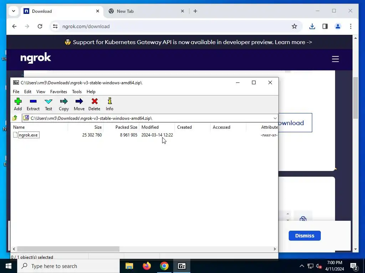Select the Copy toolbar icon

coord(63,104)
